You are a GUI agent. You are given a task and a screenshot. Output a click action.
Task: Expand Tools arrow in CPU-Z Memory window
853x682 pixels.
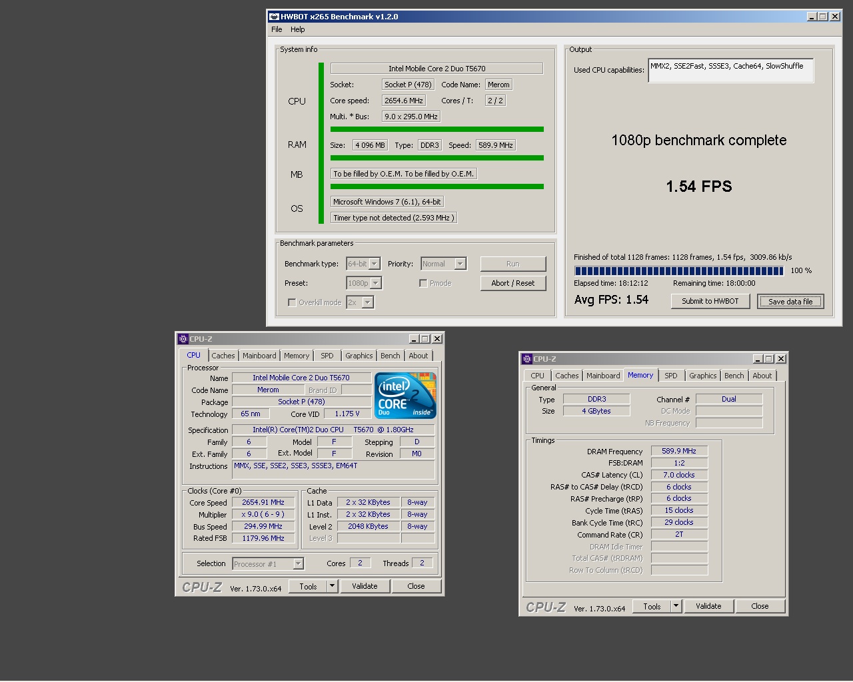[676, 606]
